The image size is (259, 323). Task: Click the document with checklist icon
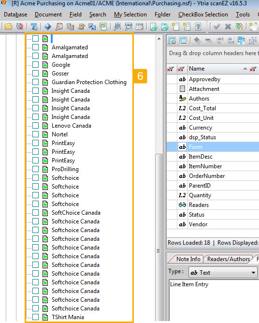[x=187, y=27]
